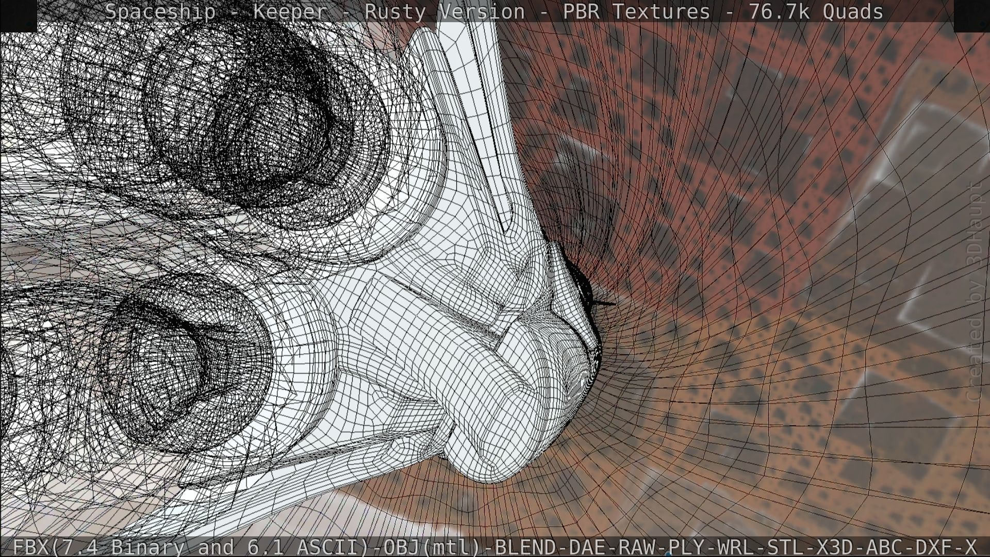
Task: Click the word 'Spaceship' in the title
Action: (160, 11)
